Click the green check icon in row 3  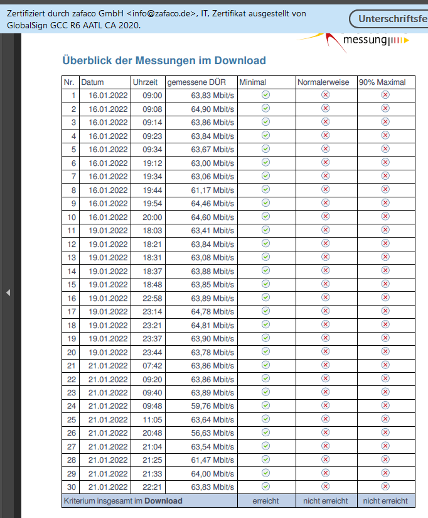pos(265,122)
